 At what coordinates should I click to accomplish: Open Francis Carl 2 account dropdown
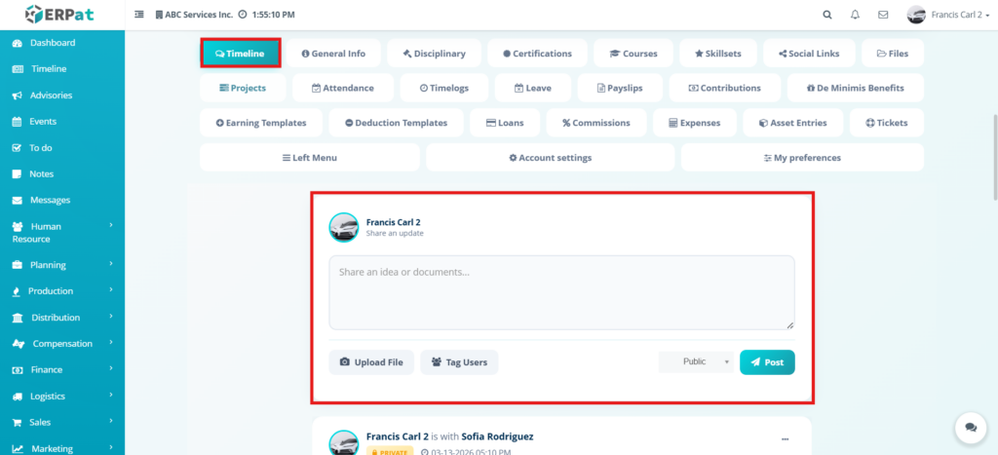pyautogui.click(x=960, y=15)
